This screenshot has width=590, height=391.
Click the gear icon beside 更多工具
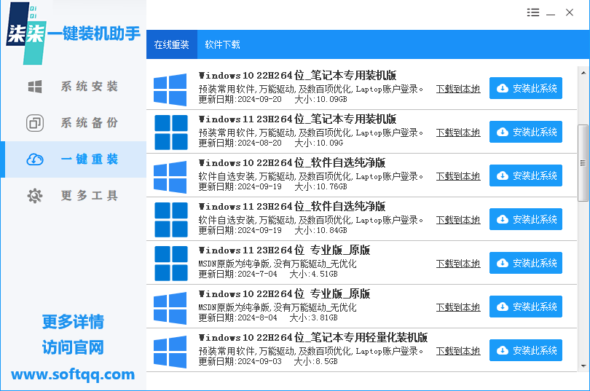click(x=35, y=196)
